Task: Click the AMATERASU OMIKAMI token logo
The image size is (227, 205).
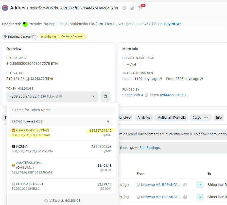Action: [13, 165]
